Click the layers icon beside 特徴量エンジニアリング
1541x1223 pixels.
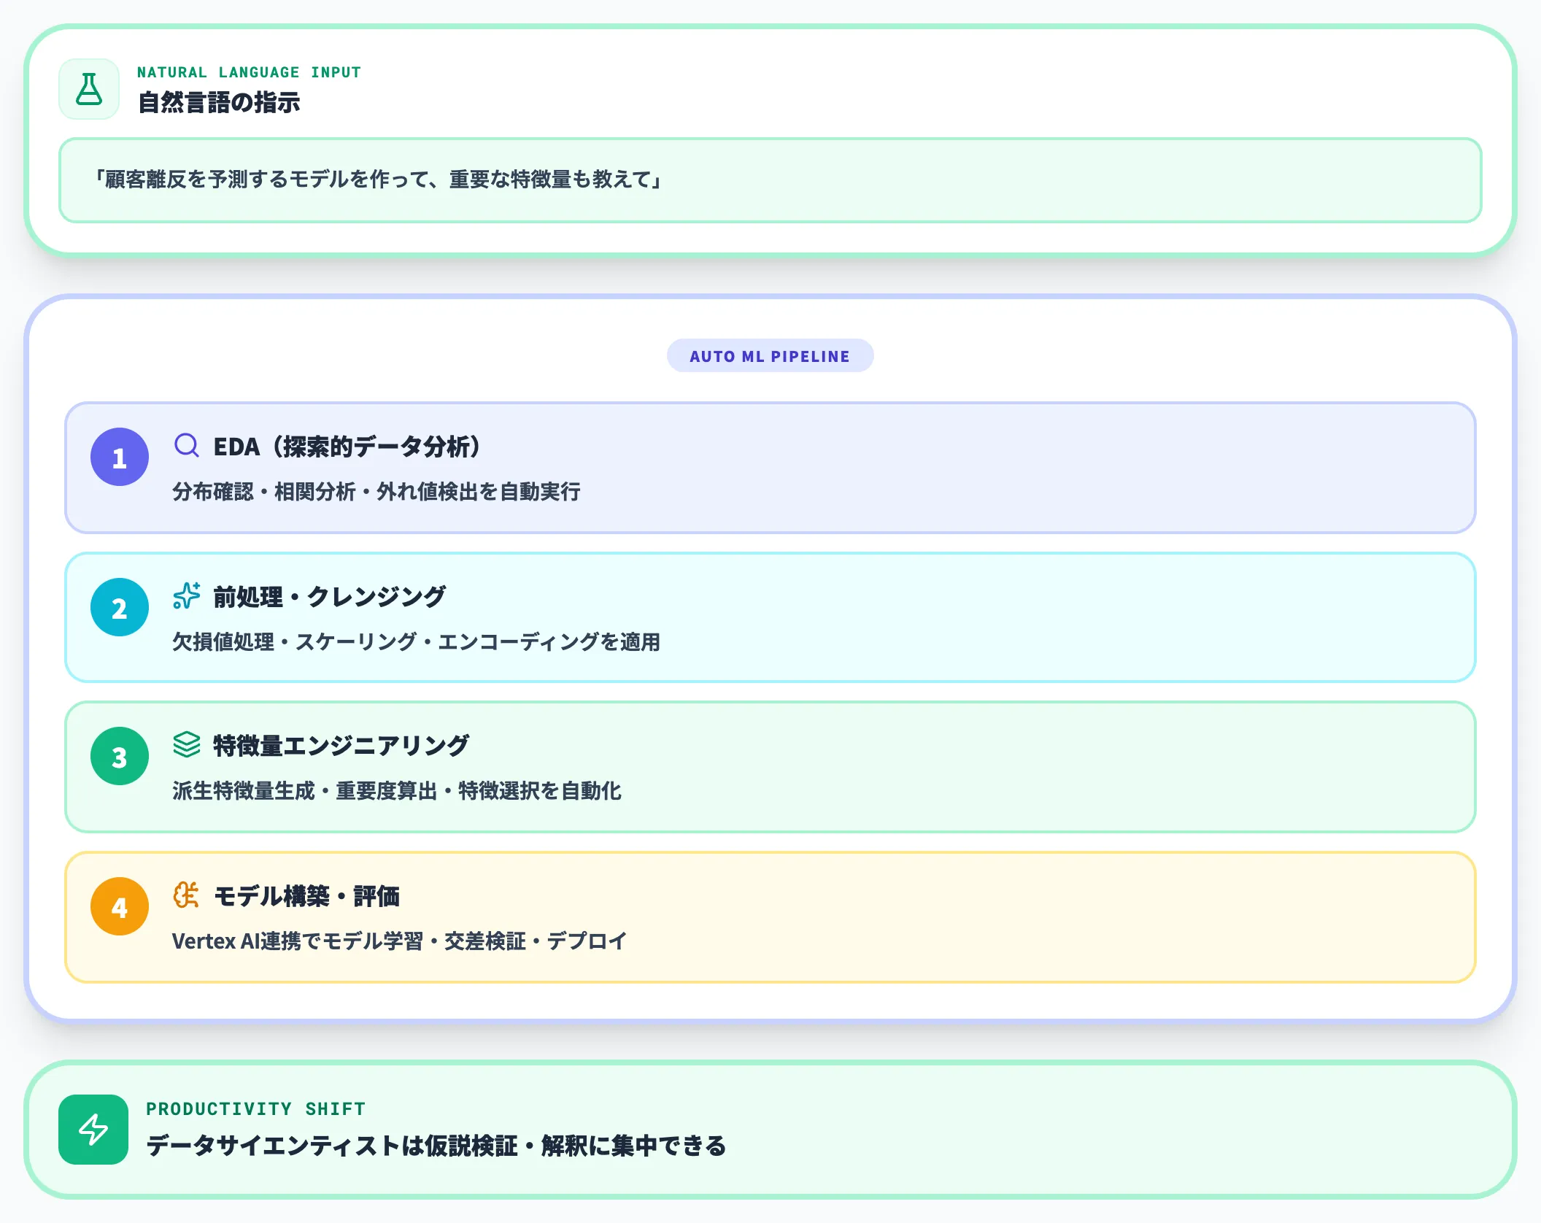tap(187, 744)
